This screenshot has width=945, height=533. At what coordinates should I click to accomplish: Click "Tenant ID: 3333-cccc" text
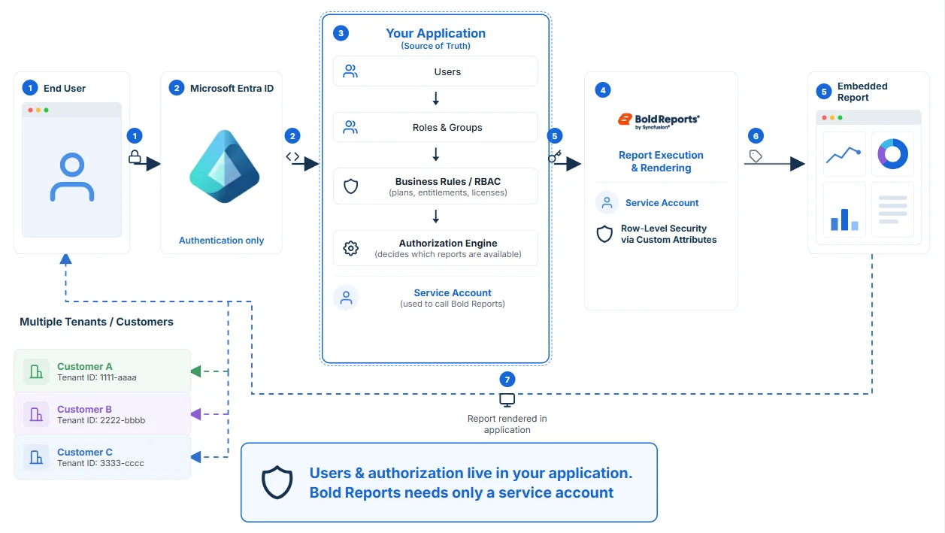point(101,463)
